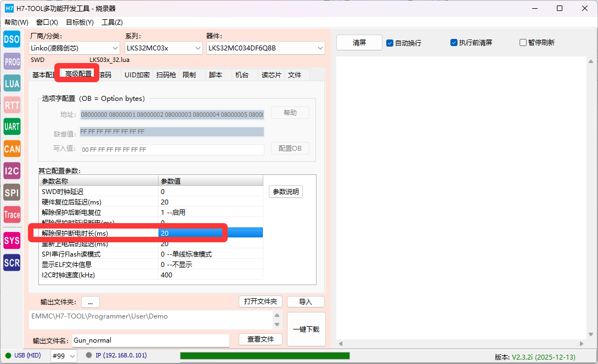Image resolution: width=598 pixels, height=364 pixels.
Task: Open the DSO oscilloscope tool
Action: pos(12,39)
